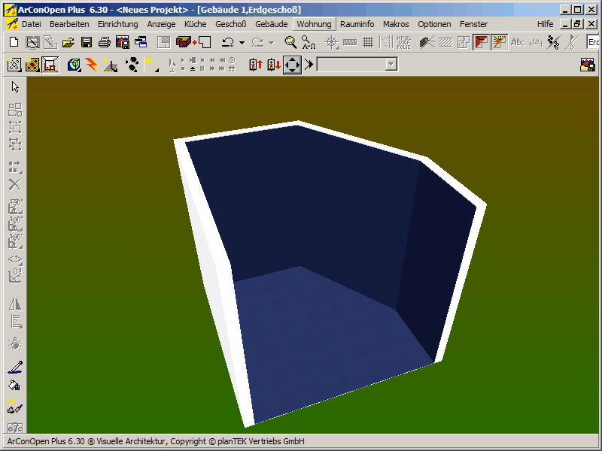Image resolution: width=602 pixels, height=451 pixels.
Task: Click the New project icon
Action: coord(14,43)
